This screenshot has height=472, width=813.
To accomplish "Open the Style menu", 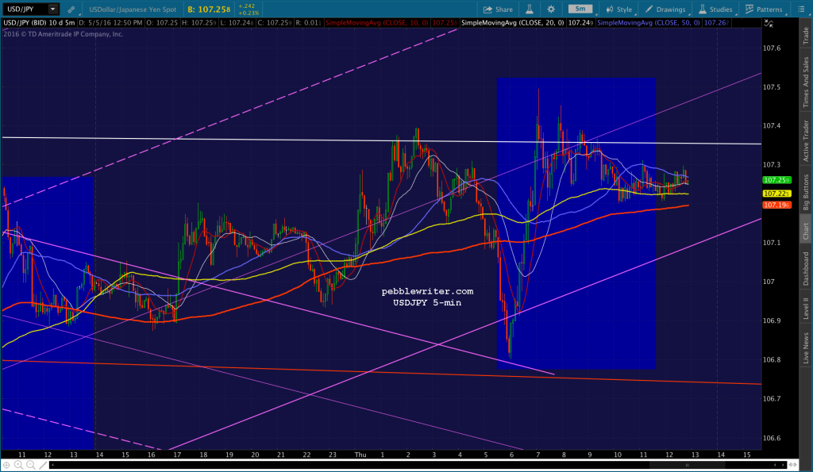I will point(619,10).
